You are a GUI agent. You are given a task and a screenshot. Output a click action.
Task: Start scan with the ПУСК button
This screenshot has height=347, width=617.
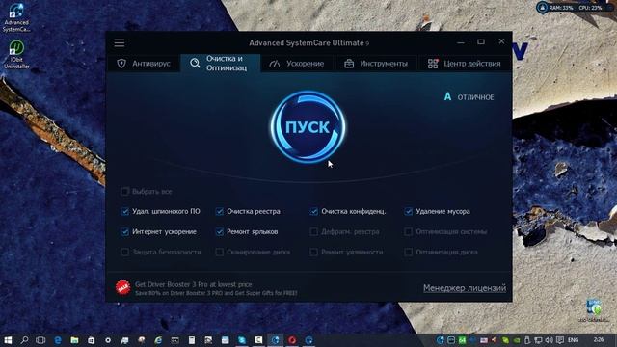click(x=308, y=127)
